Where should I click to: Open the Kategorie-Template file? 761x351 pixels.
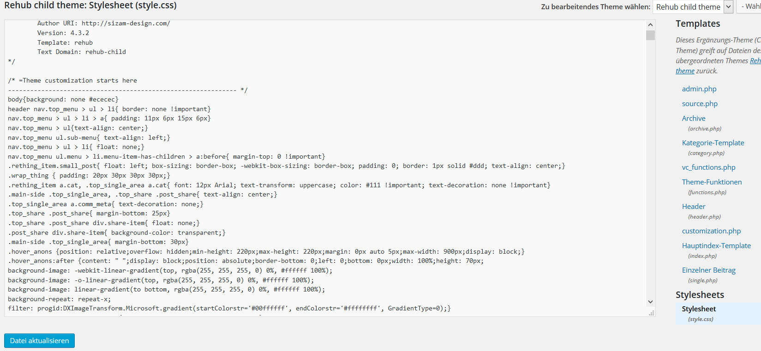point(713,143)
